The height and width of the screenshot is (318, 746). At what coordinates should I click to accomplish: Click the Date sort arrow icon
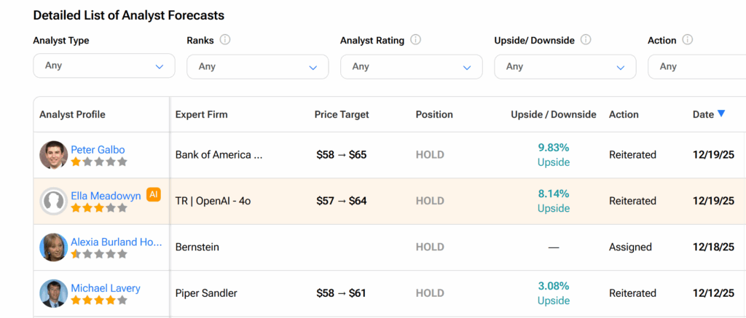tap(721, 114)
